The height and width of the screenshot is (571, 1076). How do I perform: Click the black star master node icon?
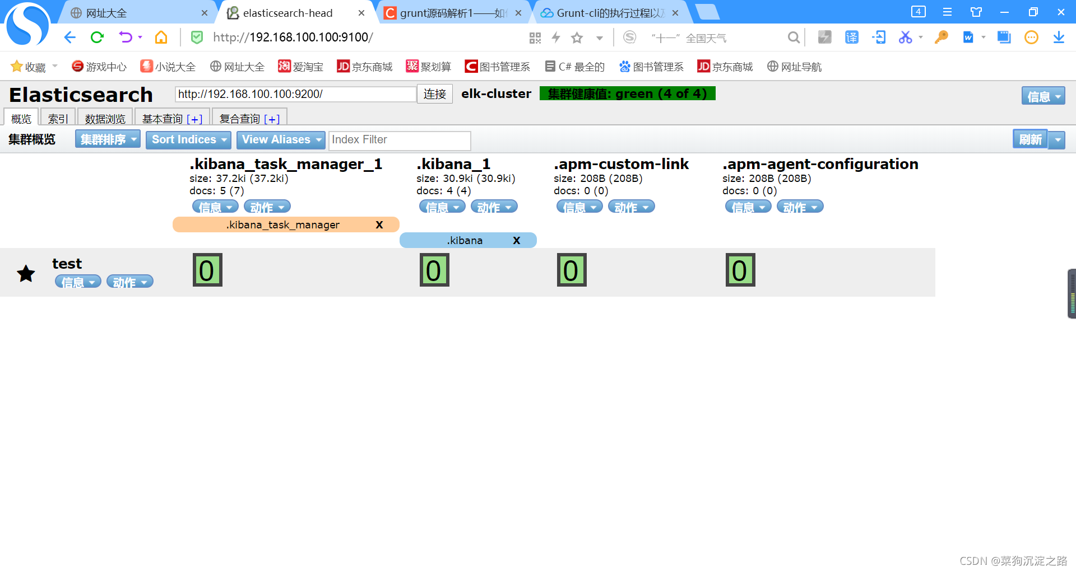[x=26, y=273]
